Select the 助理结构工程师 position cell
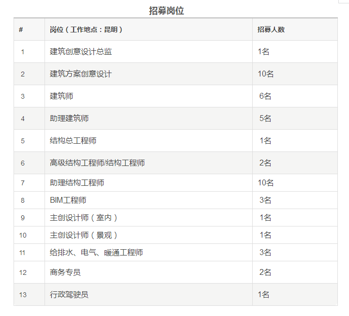The height and width of the screenshot is (316, 349). click(77, 183)
